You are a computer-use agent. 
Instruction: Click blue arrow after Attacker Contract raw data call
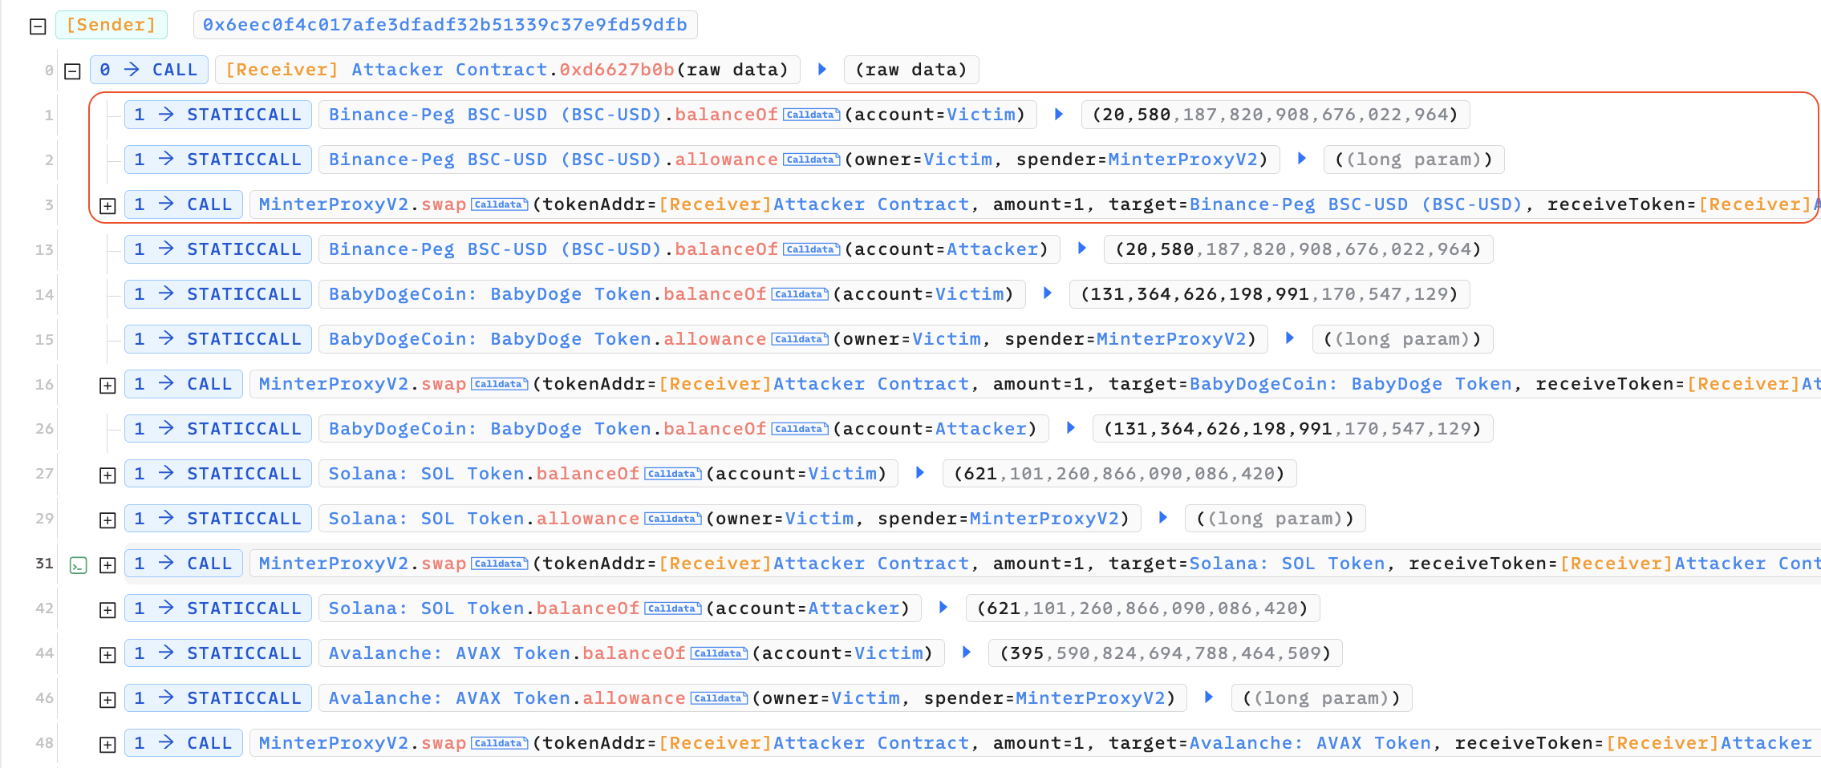click(x=822, y=70)
